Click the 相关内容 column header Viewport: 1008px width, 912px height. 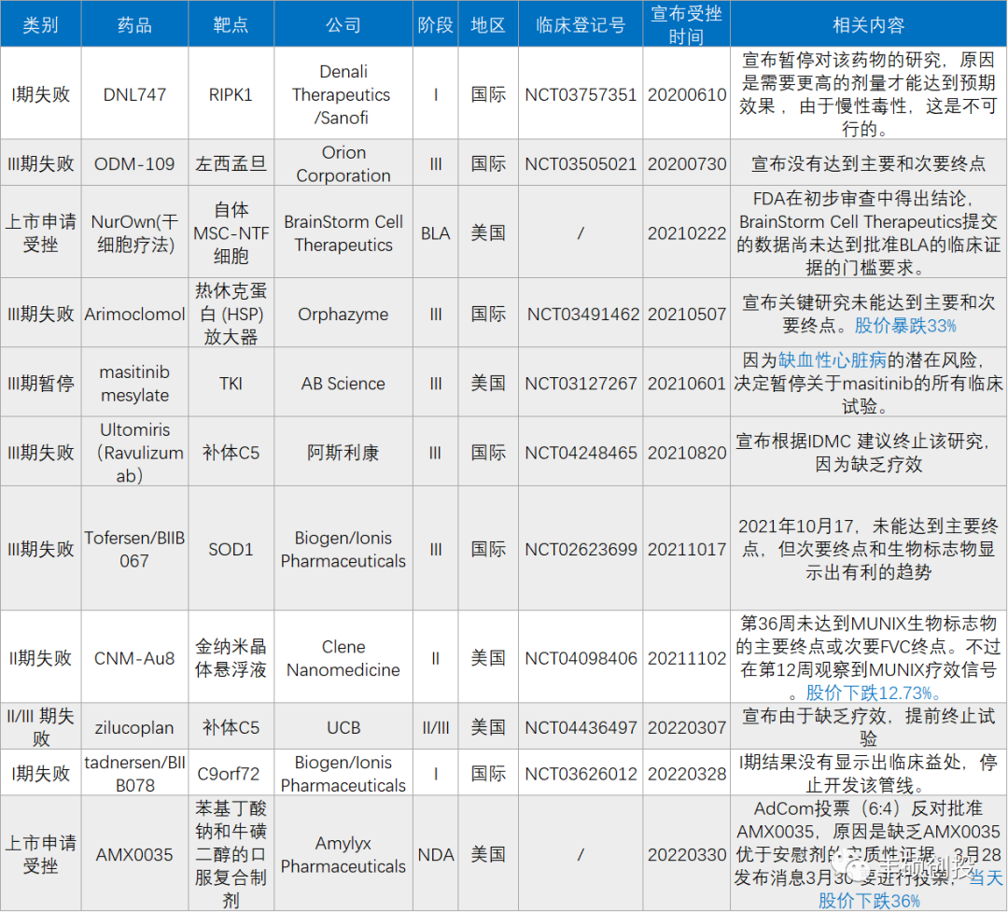click(x=869, y=24)
